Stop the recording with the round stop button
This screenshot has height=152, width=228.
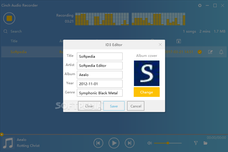tap(9, 18)
